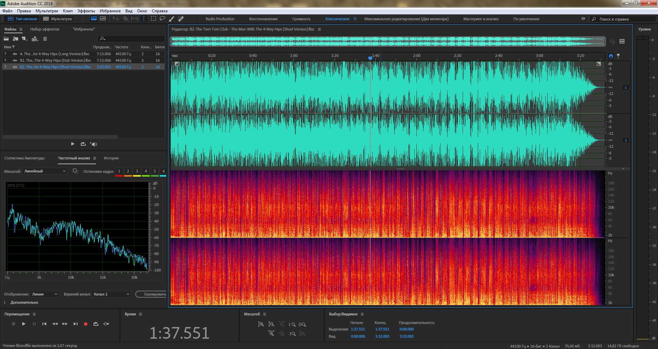Switch to the Статистика Амплитуды tab

pos(25,158)
